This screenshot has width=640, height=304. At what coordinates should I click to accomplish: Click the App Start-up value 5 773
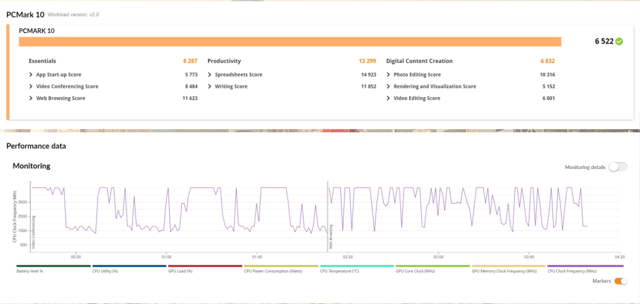tap(191, 75)
